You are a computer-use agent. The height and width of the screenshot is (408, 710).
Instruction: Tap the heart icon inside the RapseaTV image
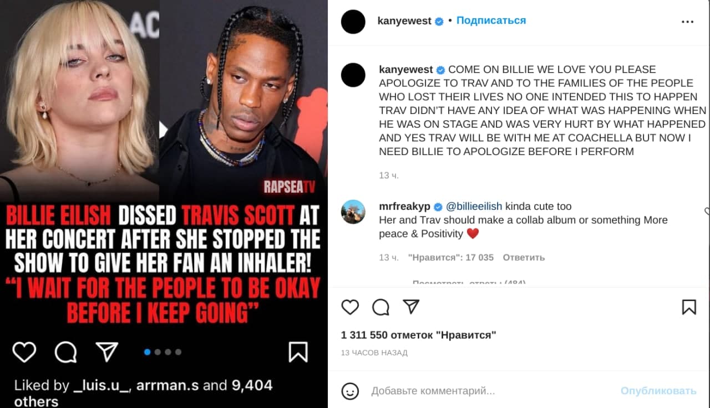click(x=24, y=352)
